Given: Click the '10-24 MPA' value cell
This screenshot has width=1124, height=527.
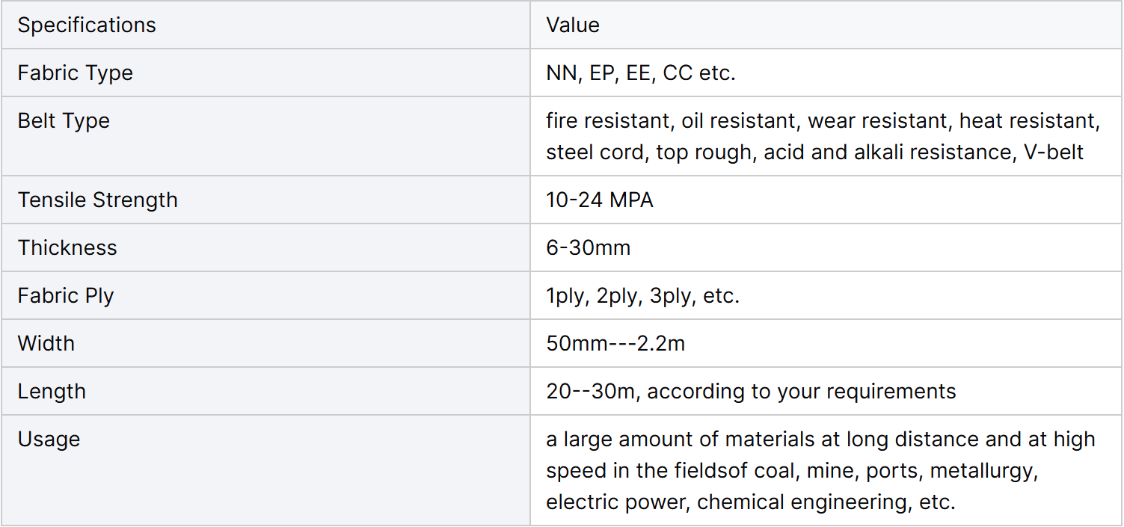Looking at the screenshot, I should pos(600,200).
